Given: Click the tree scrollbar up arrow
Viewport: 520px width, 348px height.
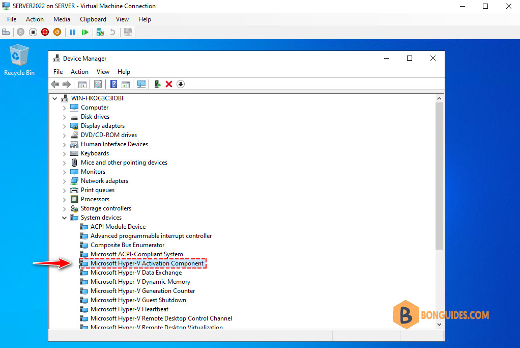Looking at the screenshot, I should [440, 98].
